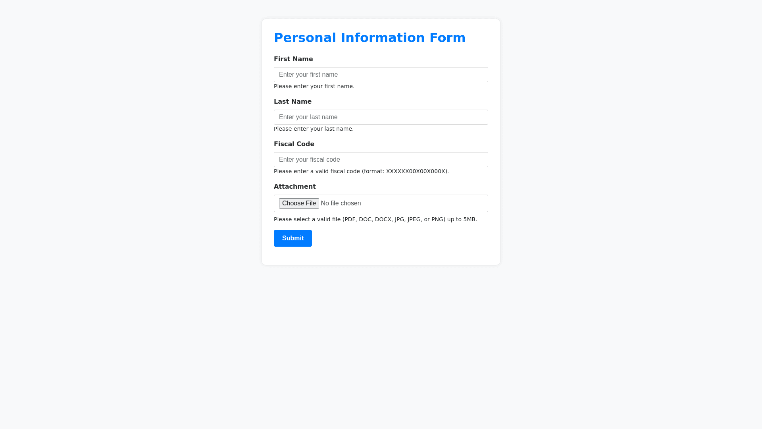Click the "Fiscal Code" field label
762x429 pixels.
click(294, 144)
